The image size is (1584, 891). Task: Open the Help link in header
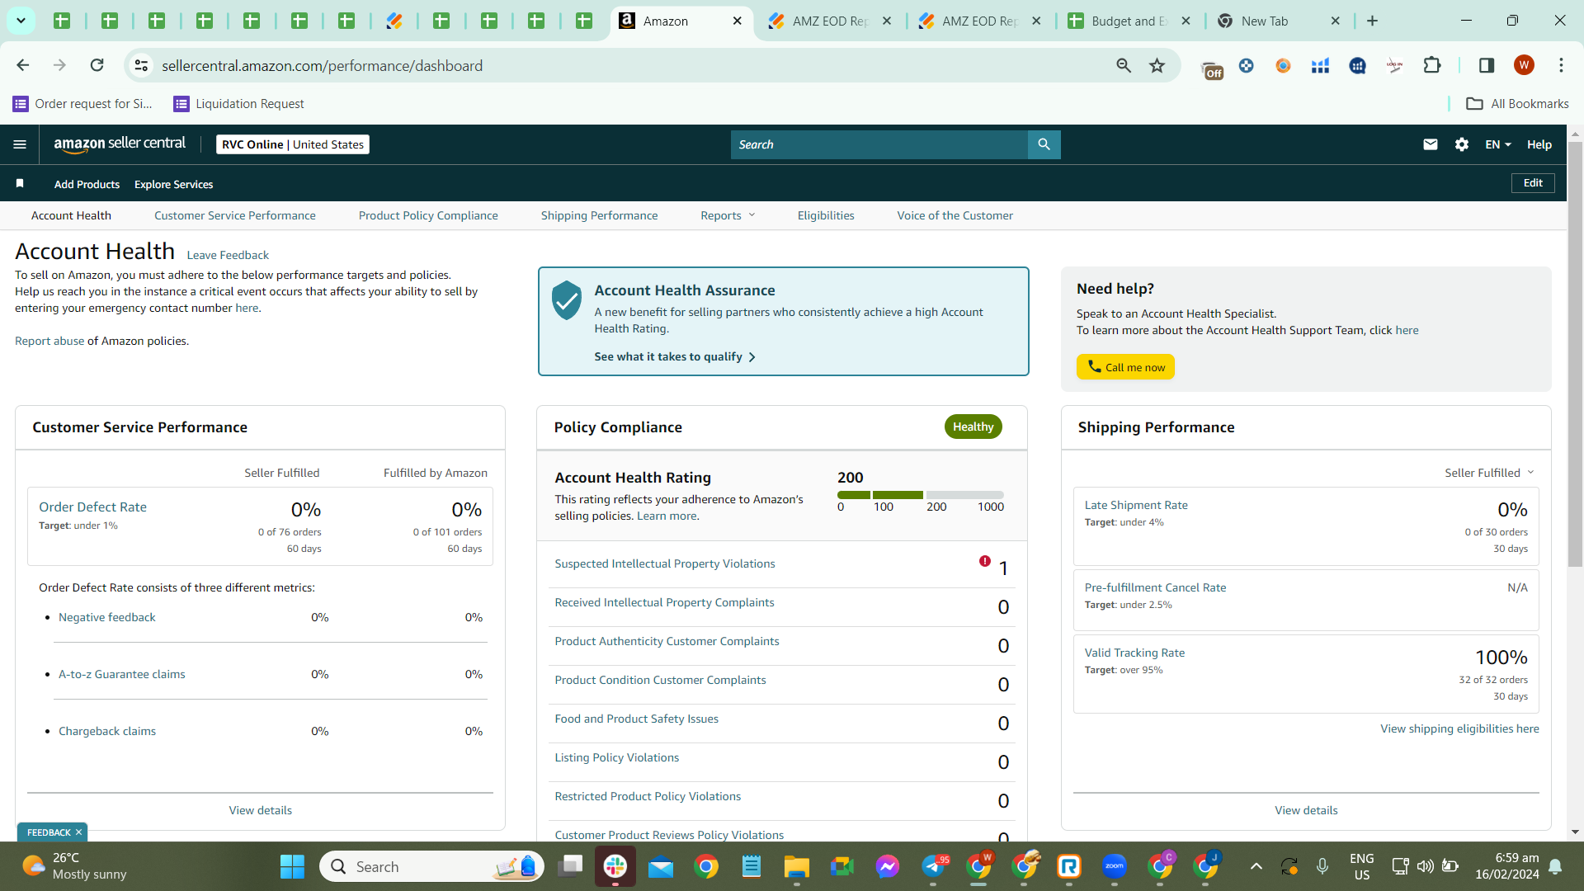click(x=1539, y=144)
